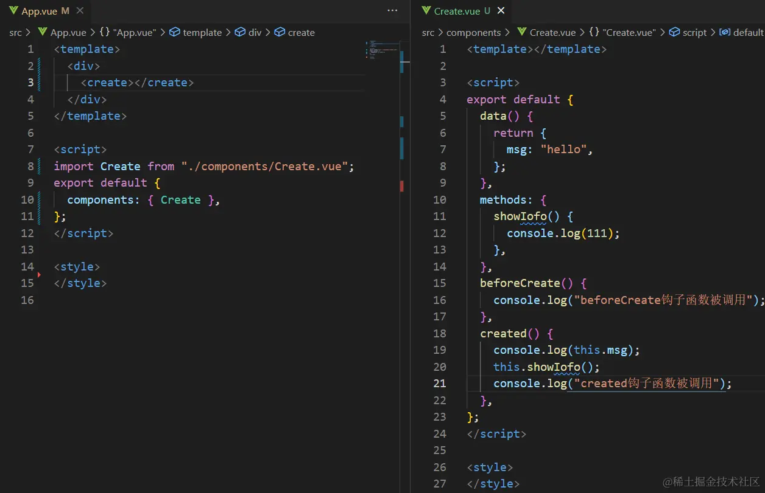Click the <template></template> line in Create.vue

pos(537,49)
